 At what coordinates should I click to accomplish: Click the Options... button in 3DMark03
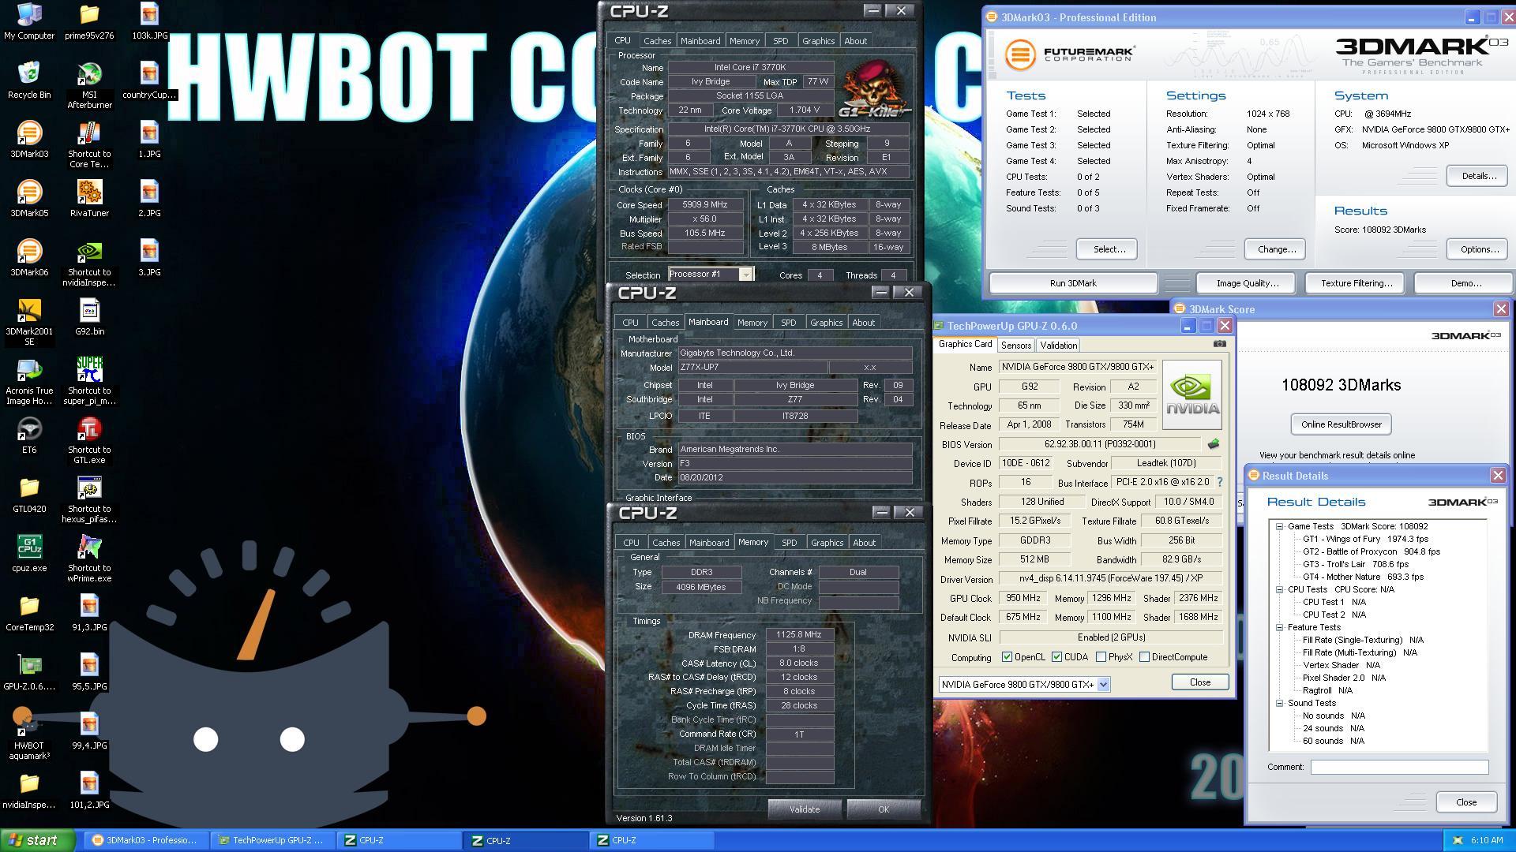click(1478, 249)
